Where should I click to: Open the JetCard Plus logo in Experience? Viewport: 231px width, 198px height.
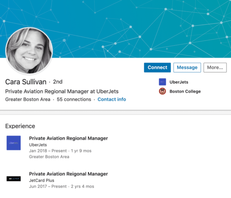pyautogui.click(x=14, y=179)
